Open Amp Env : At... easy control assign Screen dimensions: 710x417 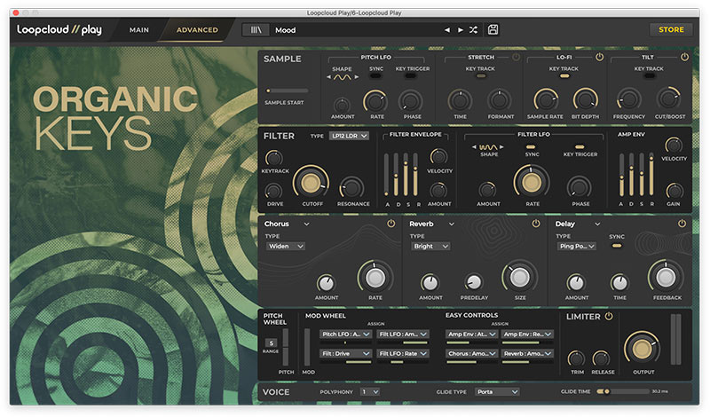point(472,334)
